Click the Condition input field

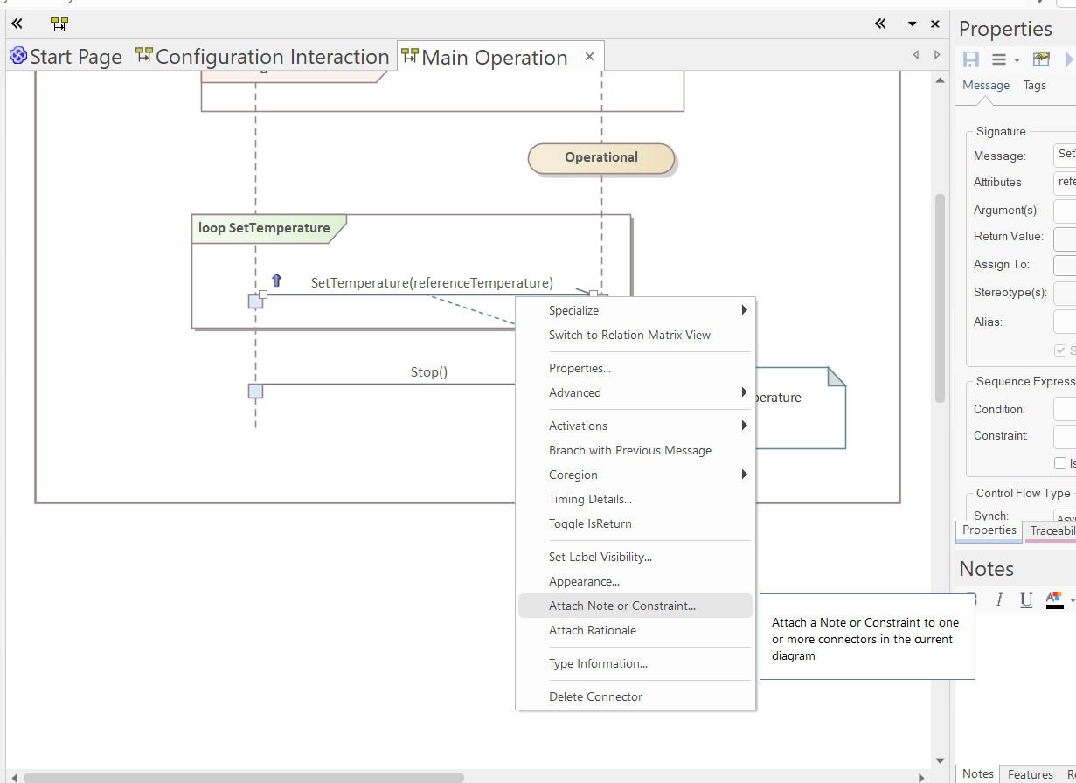click(1064, 409)
